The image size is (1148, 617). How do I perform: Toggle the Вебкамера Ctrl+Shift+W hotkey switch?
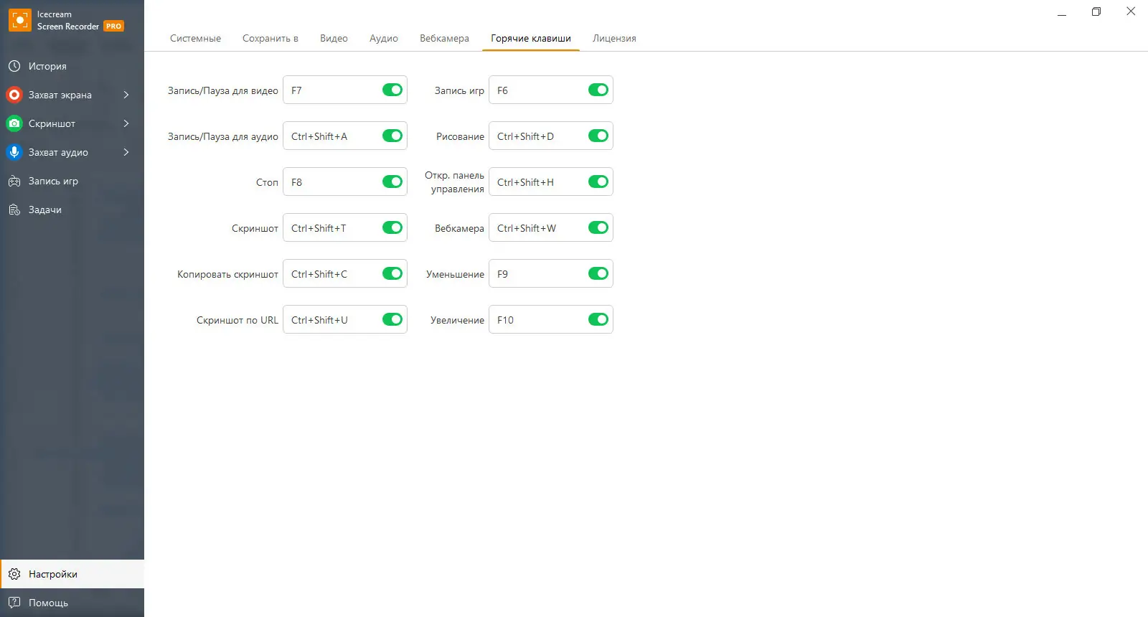coord(598,227)
